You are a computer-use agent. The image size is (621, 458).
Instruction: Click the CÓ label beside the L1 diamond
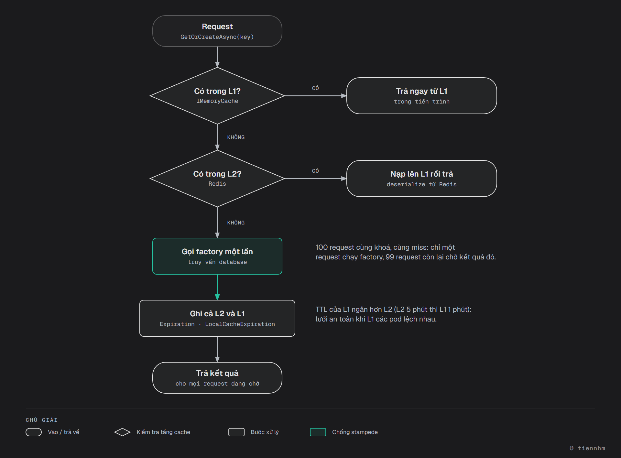(x=315, y=88)
